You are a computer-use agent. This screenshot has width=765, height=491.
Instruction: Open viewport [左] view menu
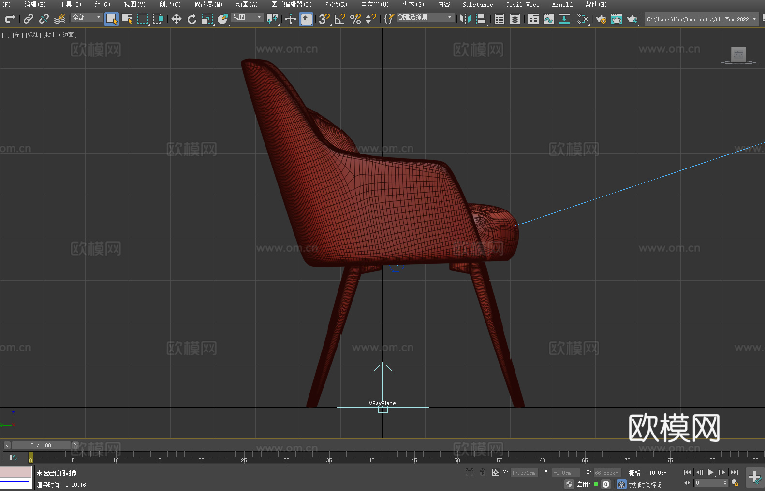pyautogui.click(x=18, y=35)
